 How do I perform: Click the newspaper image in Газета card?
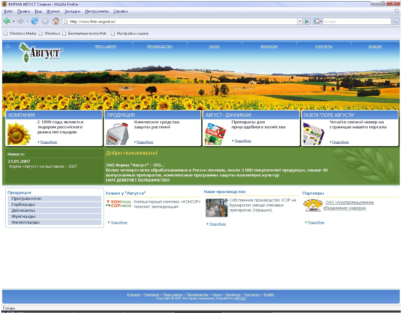pyautogui.click(x=314, y=134)
